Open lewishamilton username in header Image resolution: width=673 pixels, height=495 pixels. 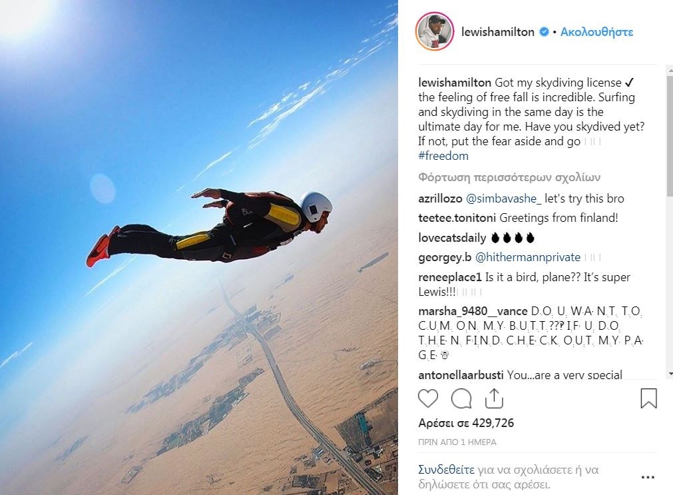pyautogui.click(x=498, y=32)
